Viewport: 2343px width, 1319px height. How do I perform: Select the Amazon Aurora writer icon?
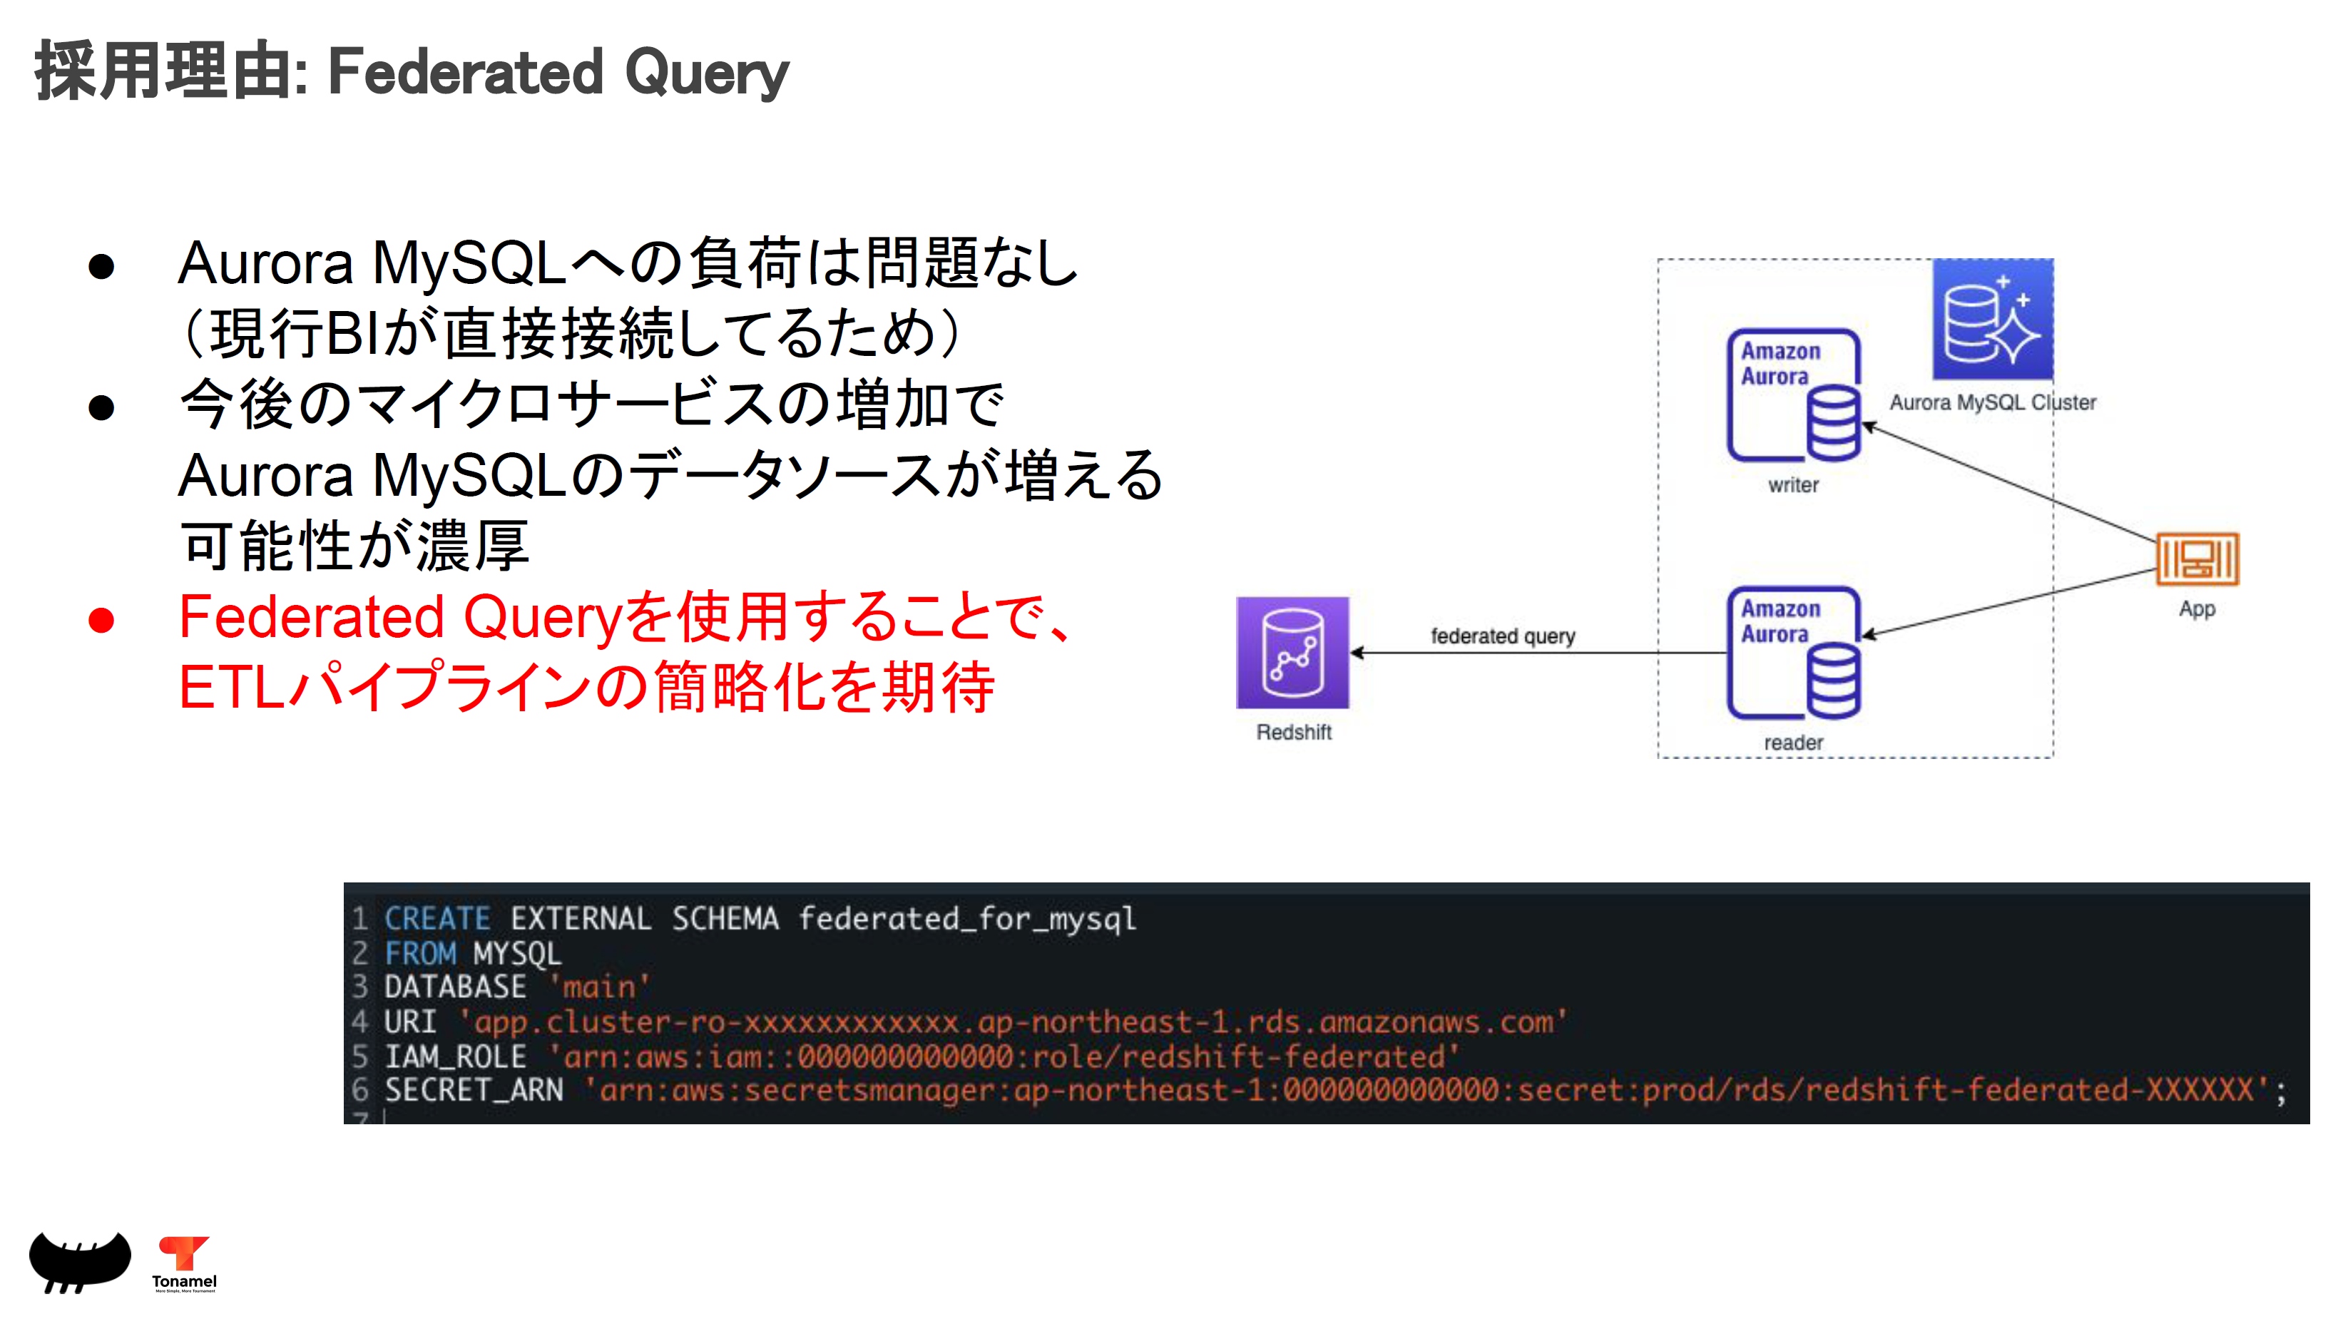tap(1792, 396)
